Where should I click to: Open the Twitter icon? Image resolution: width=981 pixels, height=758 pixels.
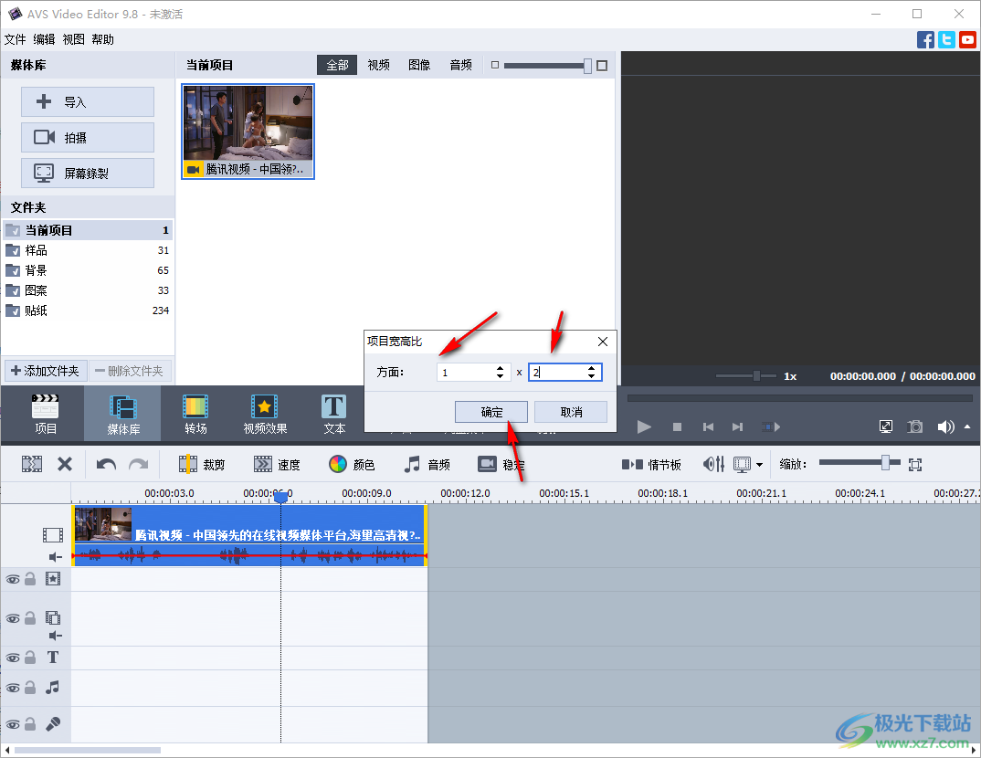pos(946,40)
